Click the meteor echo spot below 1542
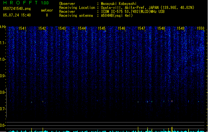 (x=43, y=101)
